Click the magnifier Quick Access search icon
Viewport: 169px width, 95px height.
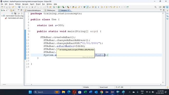pos(156,7)
